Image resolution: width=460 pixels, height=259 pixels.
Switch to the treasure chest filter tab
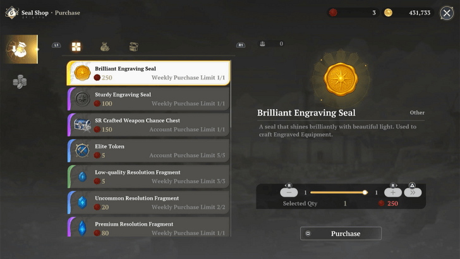pos(134,46)
